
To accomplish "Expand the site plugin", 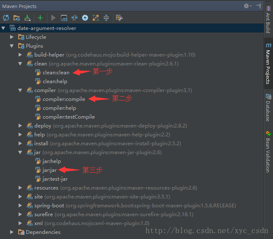I will click(20, 197).
